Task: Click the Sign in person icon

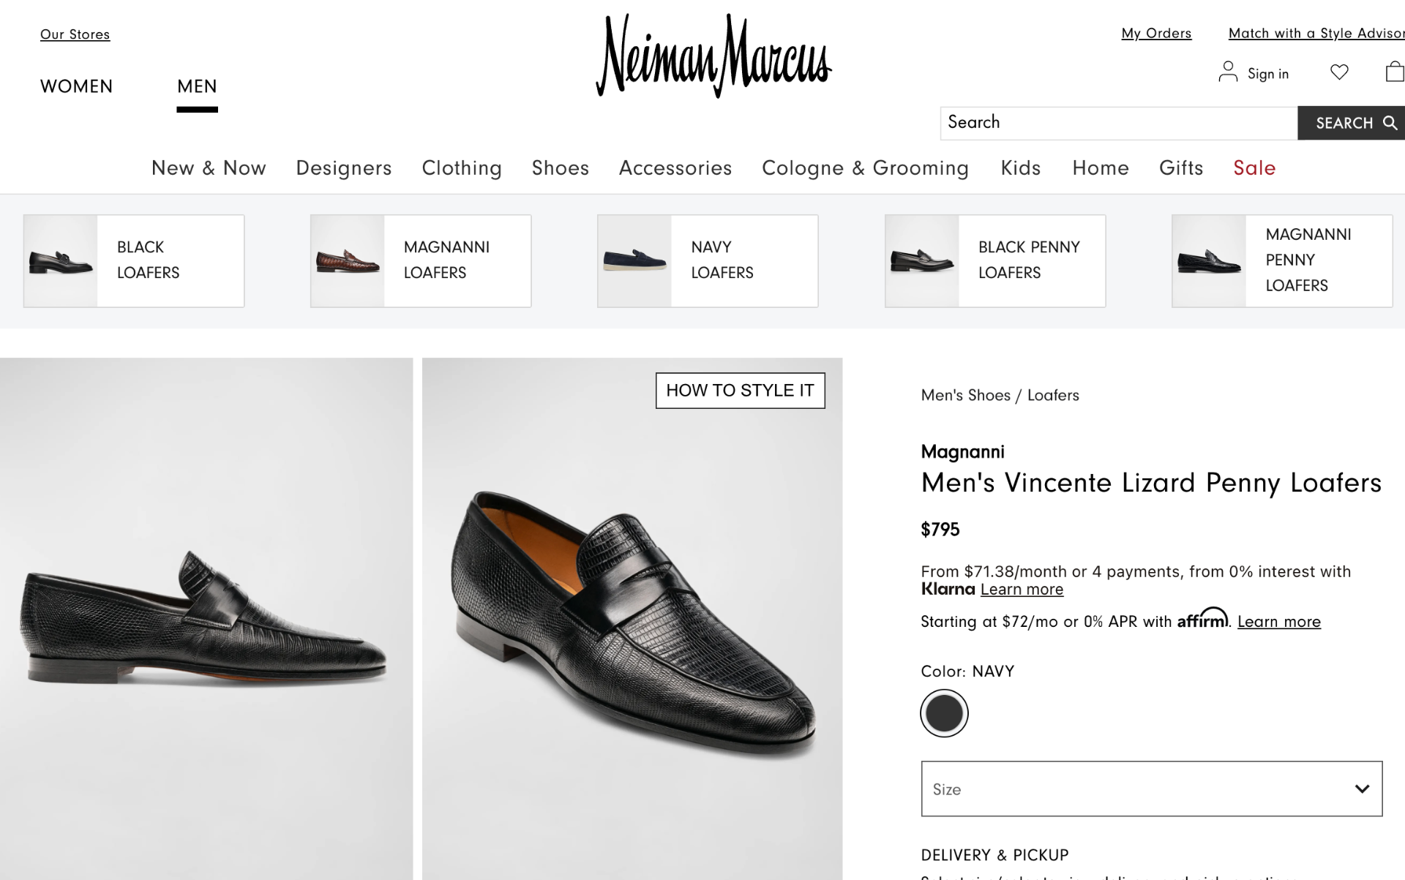Action: coord(1228,72)
